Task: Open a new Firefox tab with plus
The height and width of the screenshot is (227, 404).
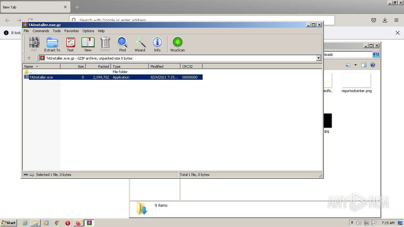Action: [77, 7]
